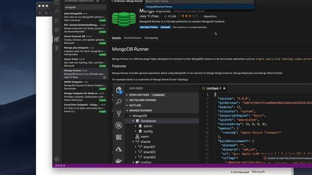
Task: Install the Azure Cosmos DB extension
Action: [102, 43]
